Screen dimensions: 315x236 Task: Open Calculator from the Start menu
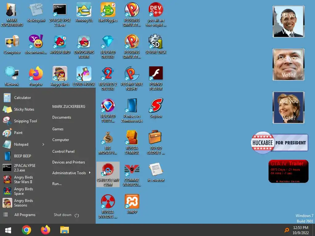[x=23, y=98]
